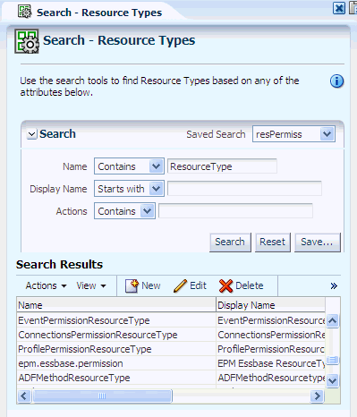Click the large Resource Types icon in the header
Image resolution: width=357 pixels, height=417 pixels.
[27, 41]
